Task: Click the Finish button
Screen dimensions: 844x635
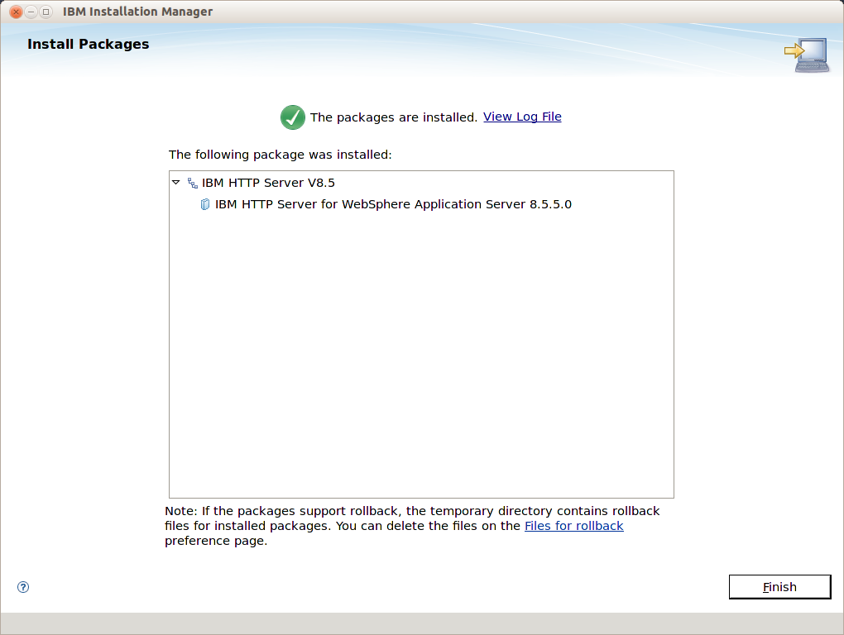Action: coord(779,586)
